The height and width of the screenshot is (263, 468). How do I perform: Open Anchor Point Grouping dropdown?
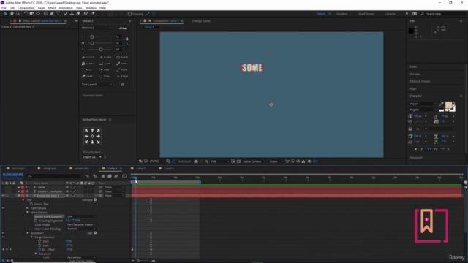tap(81, 216)
